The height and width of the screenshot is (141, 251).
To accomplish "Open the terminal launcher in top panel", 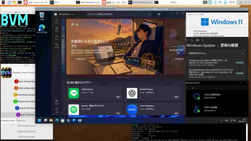I will (20, 2).
